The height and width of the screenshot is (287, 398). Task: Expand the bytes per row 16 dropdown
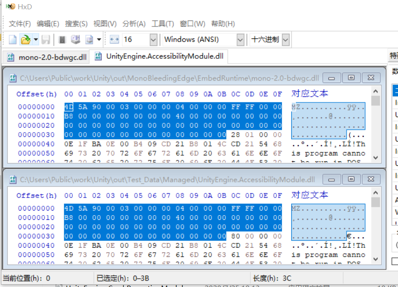(153, 40)
